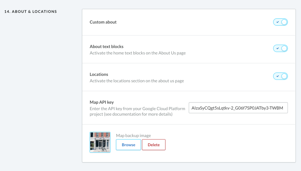Image resolution: width=301 pixels, height=171 pixels.
Task: Toggle the Locations section switch
Action: (x=281, y=76)
